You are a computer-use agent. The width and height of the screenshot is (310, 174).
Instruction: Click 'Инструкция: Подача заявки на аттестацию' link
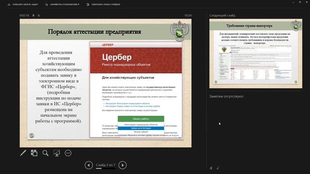[x=133, y=106]
